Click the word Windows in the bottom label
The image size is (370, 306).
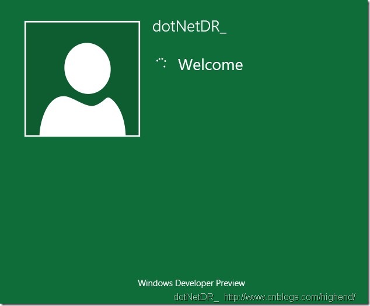click(155, 283)
